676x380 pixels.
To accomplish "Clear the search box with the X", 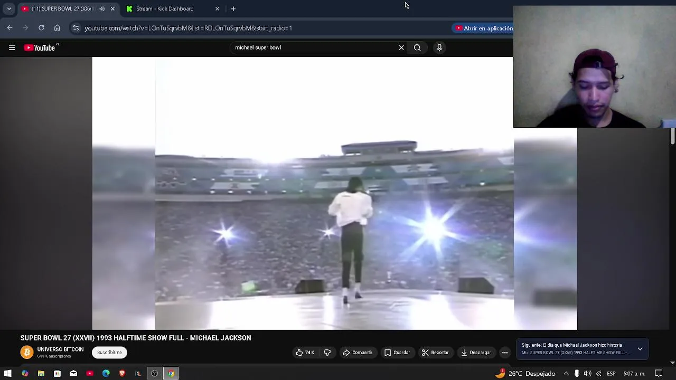I will pos(401,47).
